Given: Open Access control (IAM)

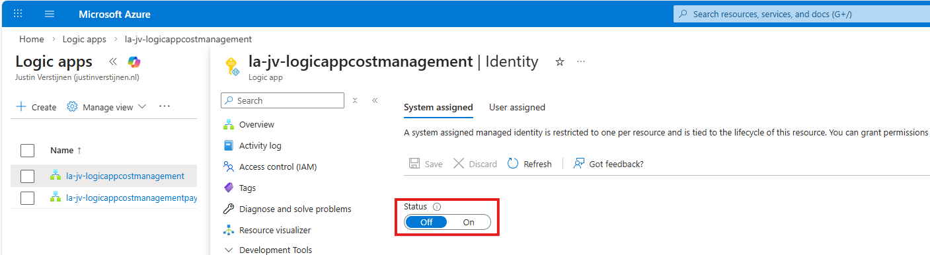Looking at the screenshot, I should (x=278, y=166).
